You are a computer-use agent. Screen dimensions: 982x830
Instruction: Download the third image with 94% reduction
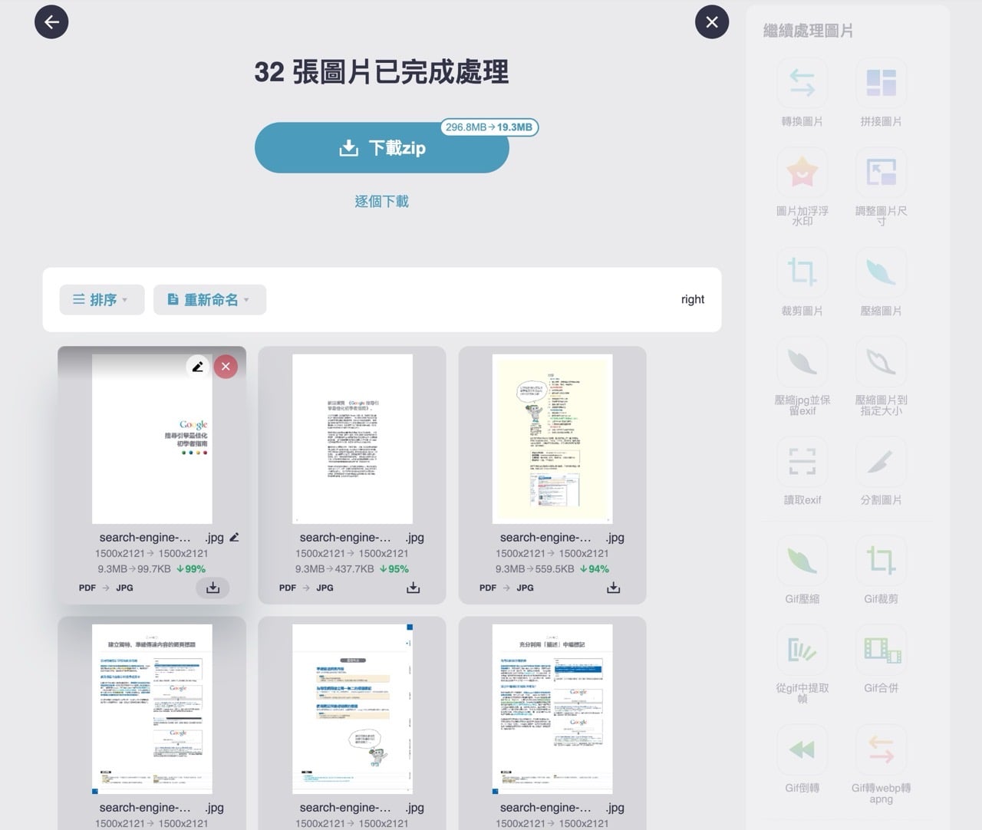coord(613,588)
